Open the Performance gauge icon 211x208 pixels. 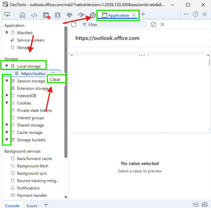[x=81, y=15]
